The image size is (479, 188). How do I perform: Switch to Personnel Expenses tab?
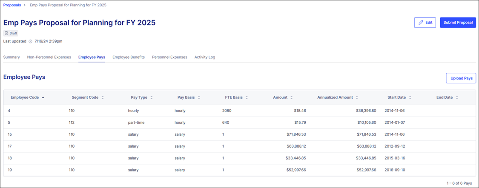(169, 57)
